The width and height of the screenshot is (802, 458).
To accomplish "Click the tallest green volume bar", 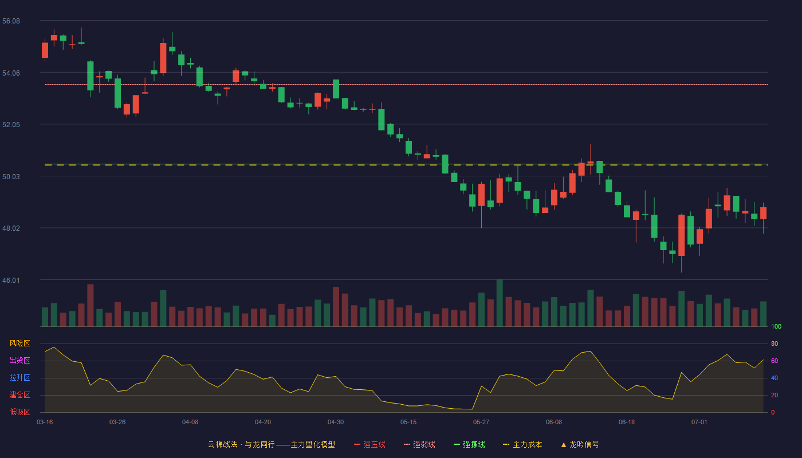I will pos(500,303).
